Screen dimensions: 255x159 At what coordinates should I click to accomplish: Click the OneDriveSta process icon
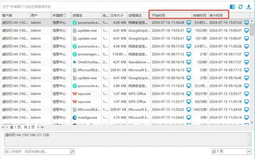pos(75,62)
